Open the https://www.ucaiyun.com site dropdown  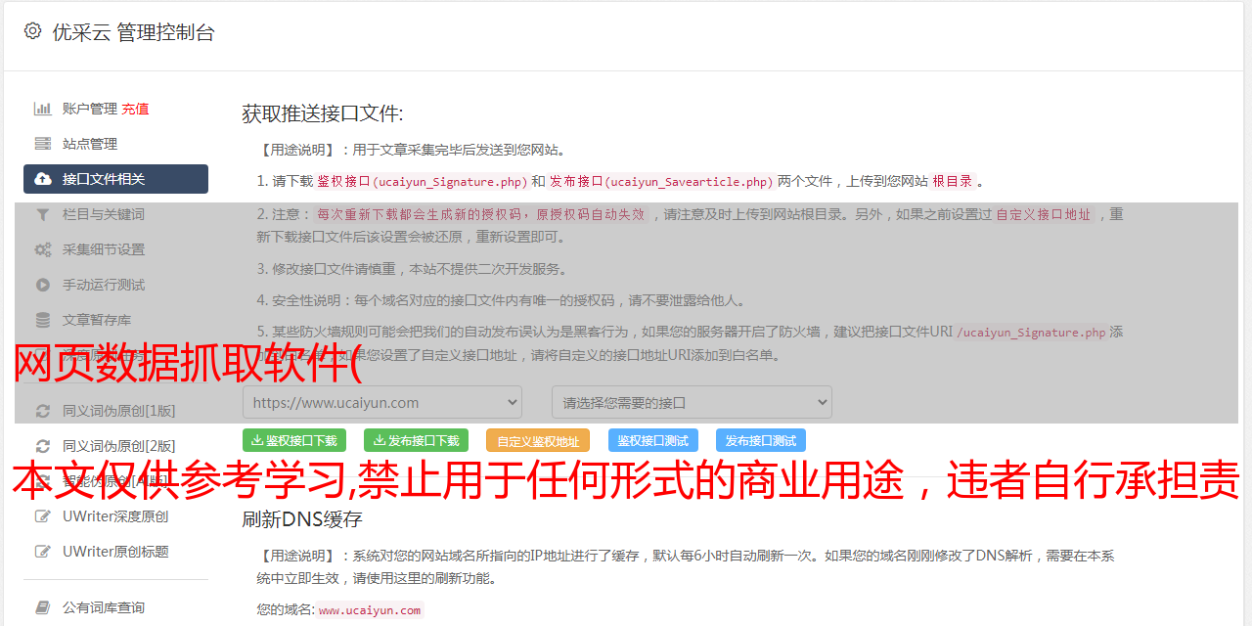pos(382,402)
